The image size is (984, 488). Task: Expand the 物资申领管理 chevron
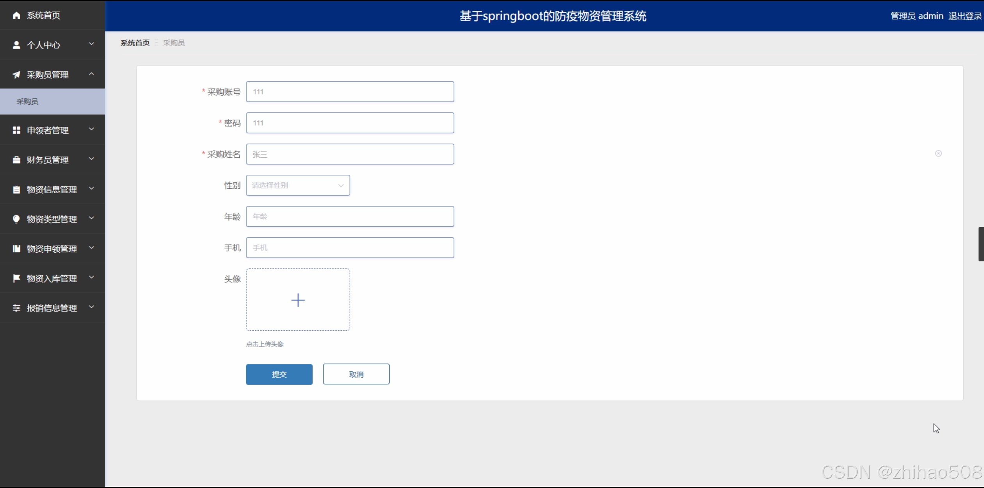coord(91,248)
